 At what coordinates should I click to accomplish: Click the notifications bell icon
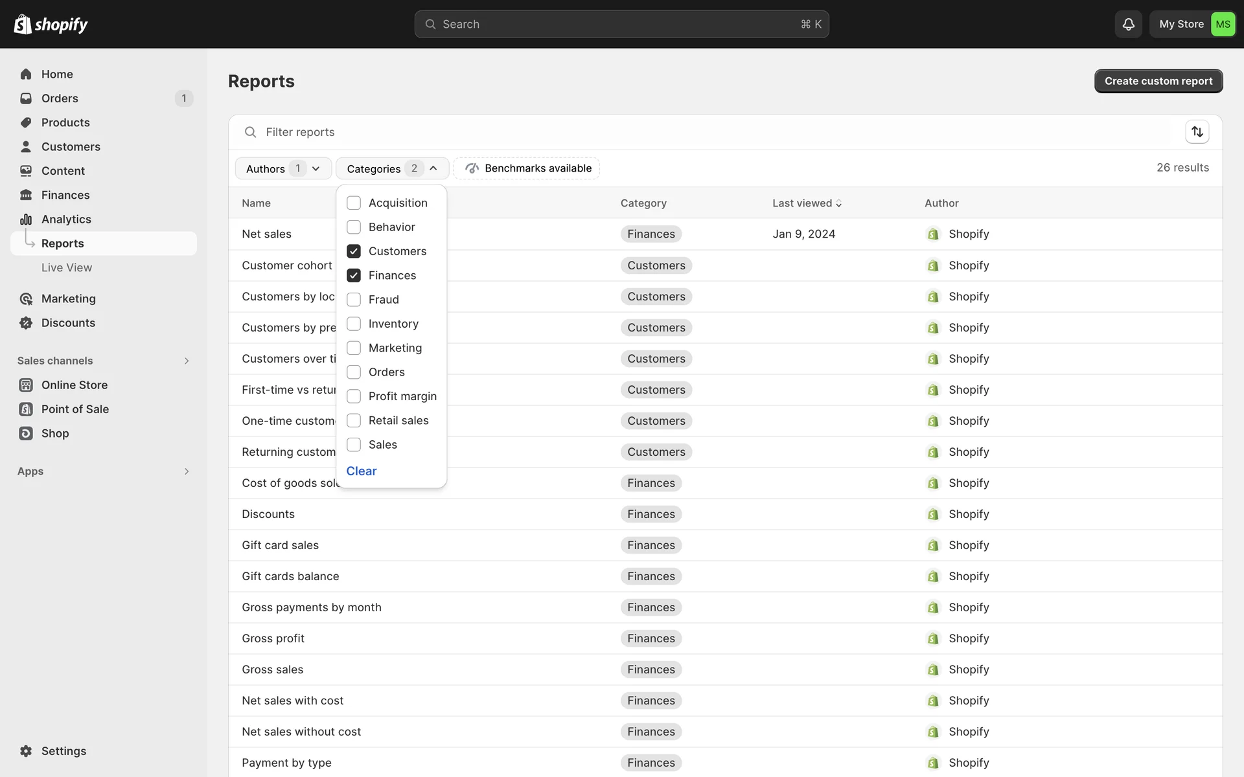click(x=1128, y=24)
